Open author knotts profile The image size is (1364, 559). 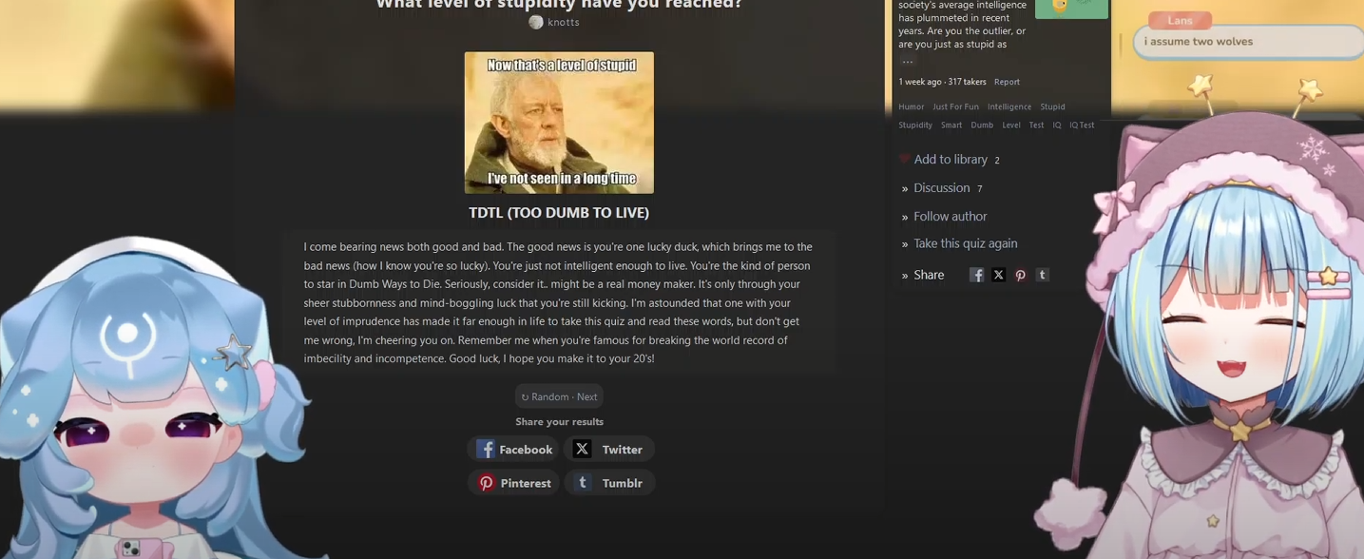564,22
